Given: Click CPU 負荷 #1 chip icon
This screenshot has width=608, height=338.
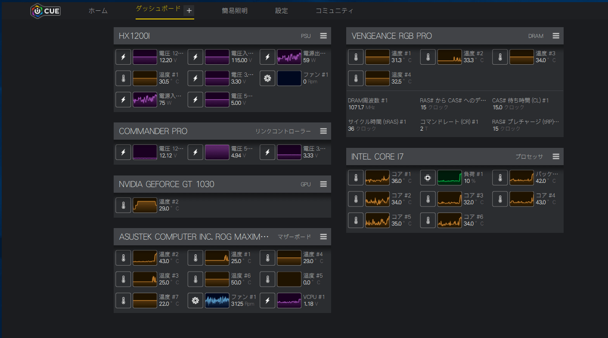Looking at the screenshot, I should click(x=428, y=178).
